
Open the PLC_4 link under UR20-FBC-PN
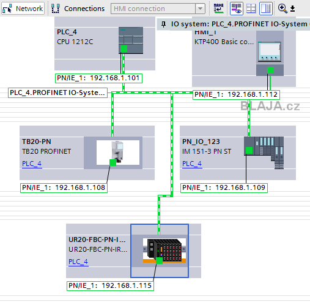[78, 262]
